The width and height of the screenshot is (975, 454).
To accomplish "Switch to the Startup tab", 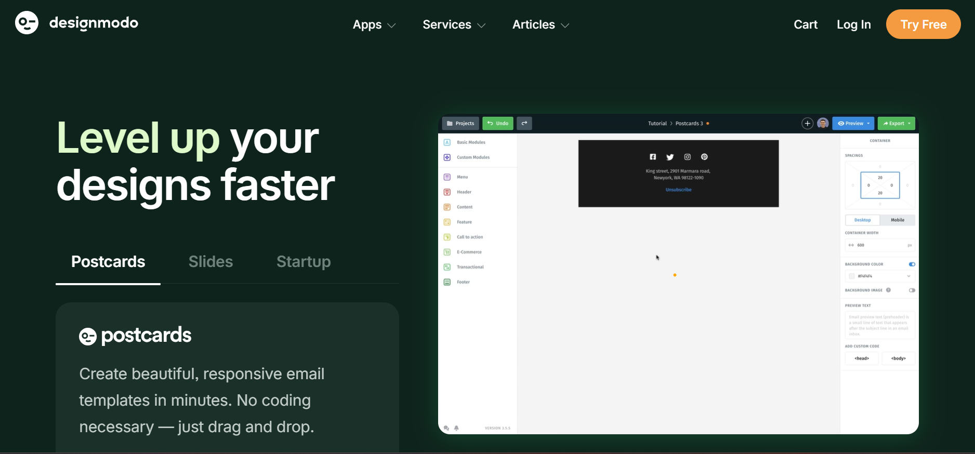I will [x=304, y=262].
